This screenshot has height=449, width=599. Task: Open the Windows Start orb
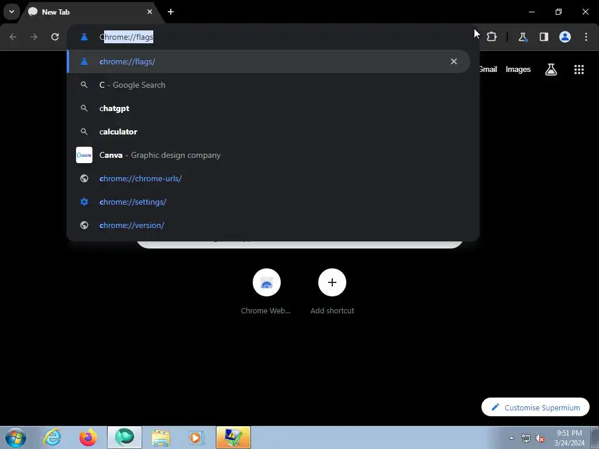tap(15, 437)
